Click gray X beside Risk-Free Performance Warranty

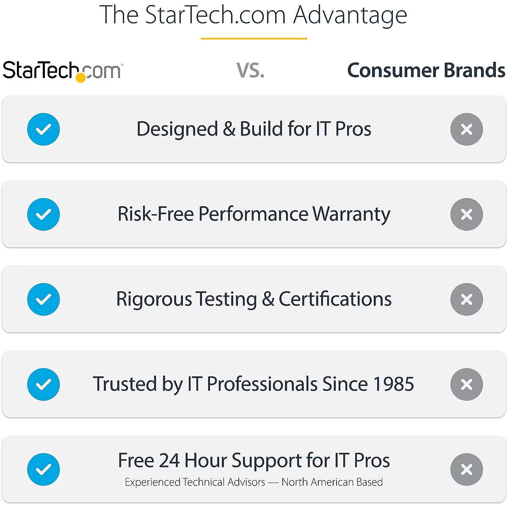467,214
